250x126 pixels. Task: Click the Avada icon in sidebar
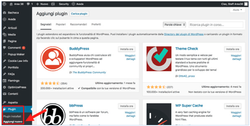5,19
